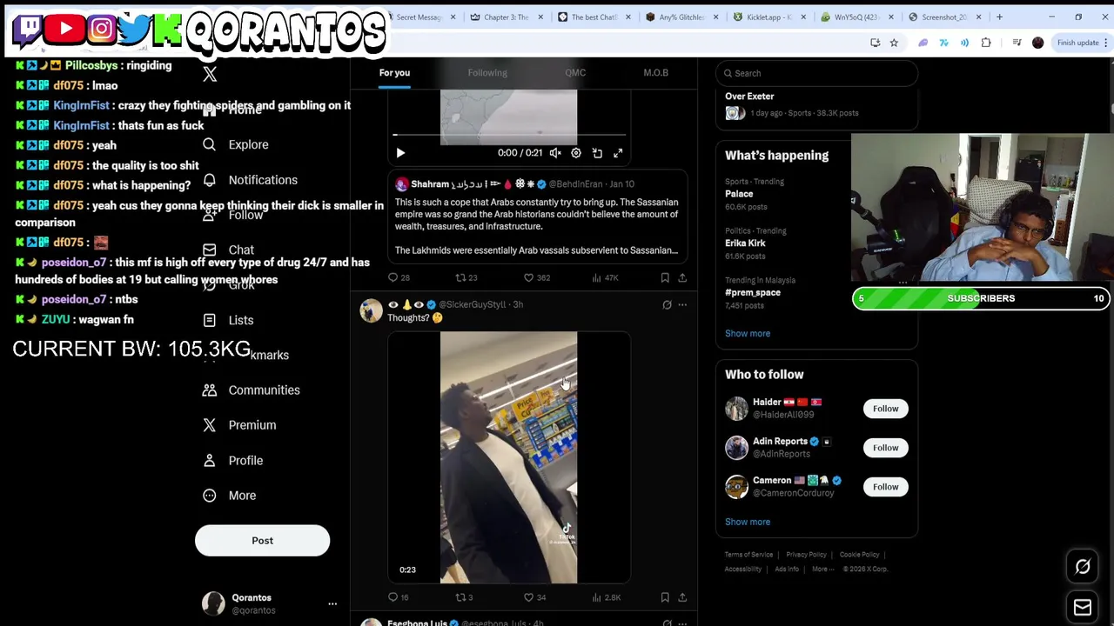Open SickerGuyStyll profile avatar

pyautogui.click(x=372, y=310)
